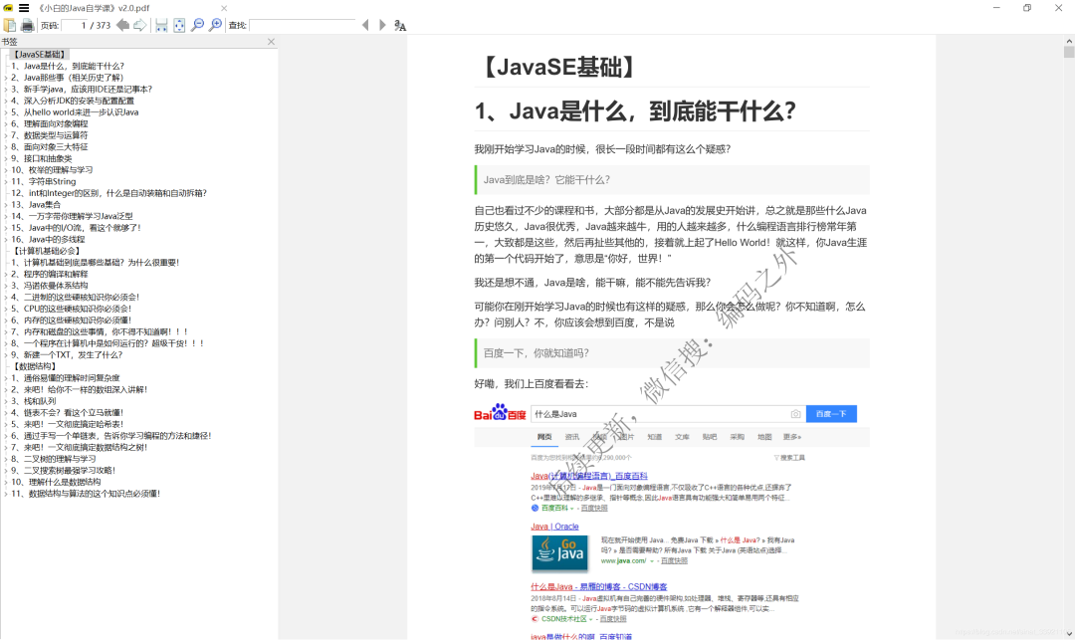The height and width of the screenshot is (640, 1075).
Task: Expand the '2、Java那些事' bookmark
Action: [5, 78]
